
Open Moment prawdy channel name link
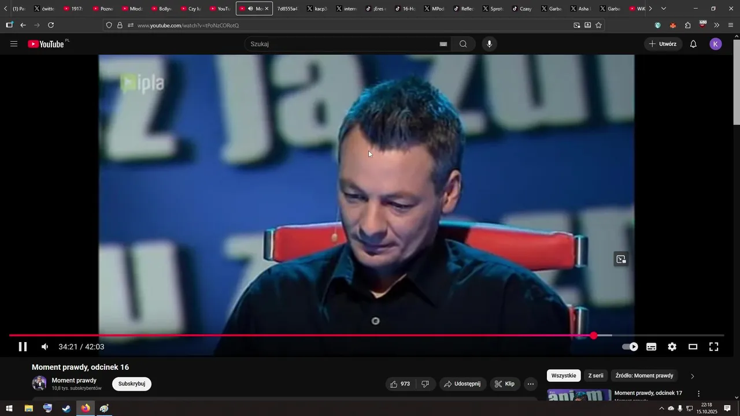click(x=74, y=380)
